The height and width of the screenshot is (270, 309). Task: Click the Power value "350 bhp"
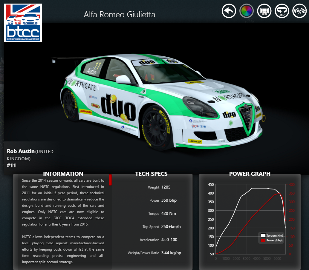[x=169, y=200]
